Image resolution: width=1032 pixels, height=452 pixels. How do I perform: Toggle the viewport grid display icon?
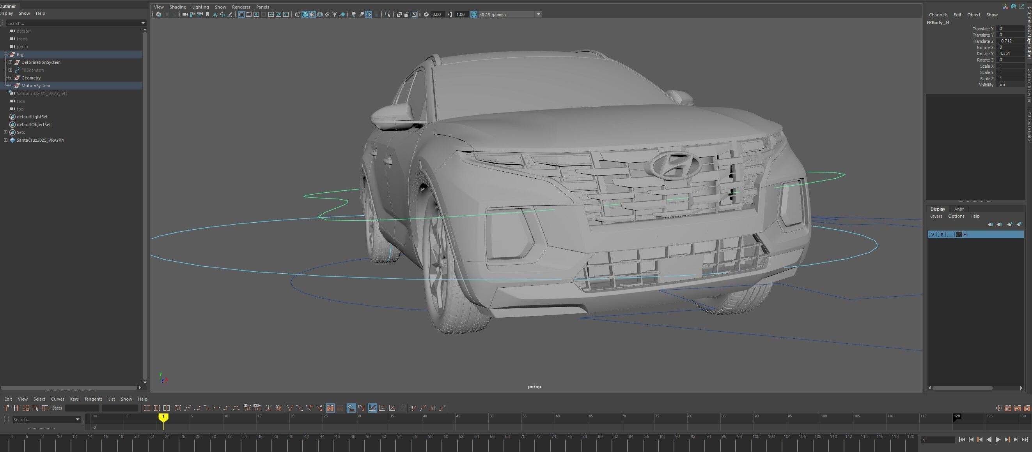241,14
